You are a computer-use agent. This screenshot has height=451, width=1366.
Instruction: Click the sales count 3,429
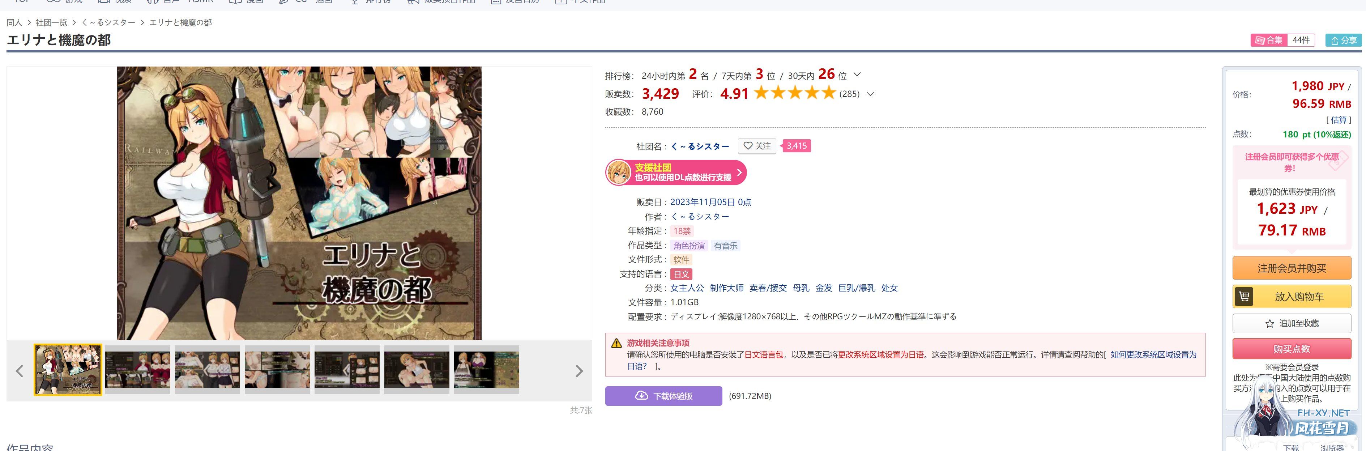pos(660,94)
